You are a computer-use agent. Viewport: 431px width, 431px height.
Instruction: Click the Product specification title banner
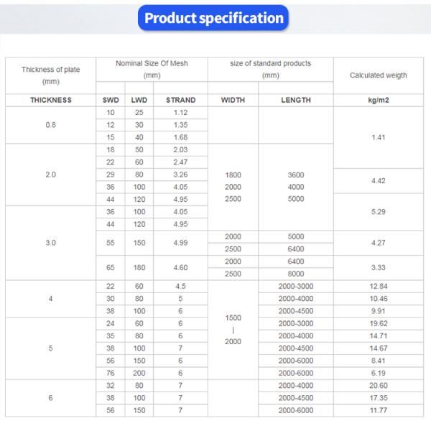point(214,18)
